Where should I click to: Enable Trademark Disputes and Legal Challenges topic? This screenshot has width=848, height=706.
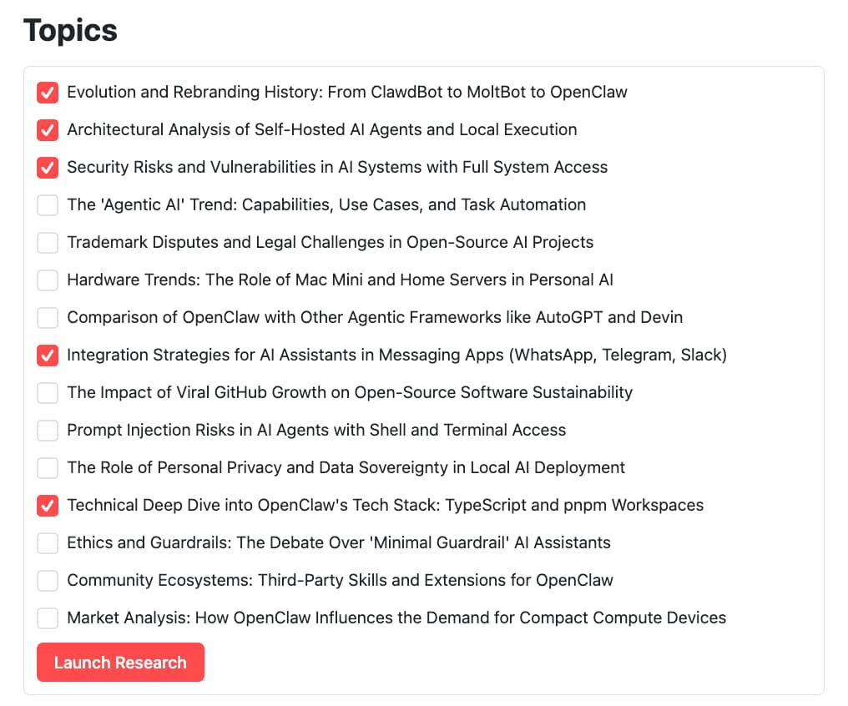48,242
